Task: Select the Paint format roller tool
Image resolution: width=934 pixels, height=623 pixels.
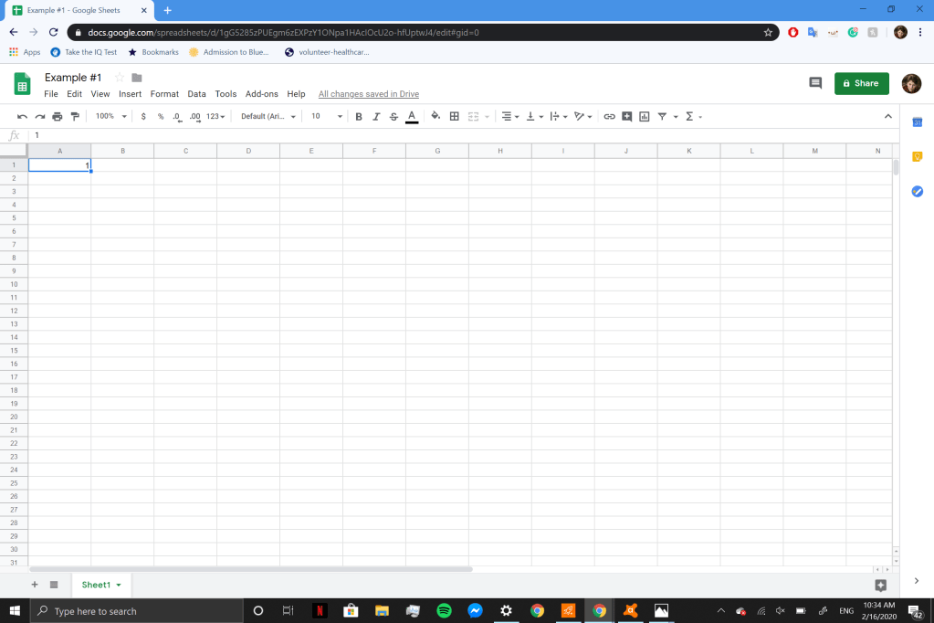Action: pyautogui.click(x=75, y=117)
